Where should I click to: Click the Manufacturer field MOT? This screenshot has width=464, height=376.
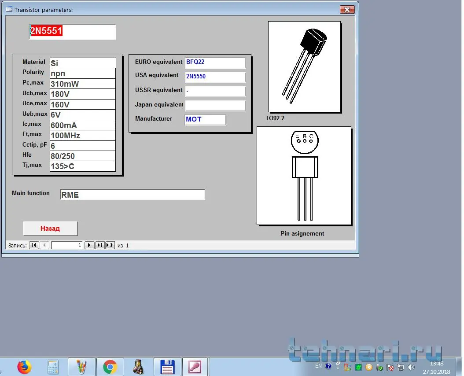[206, 120]
